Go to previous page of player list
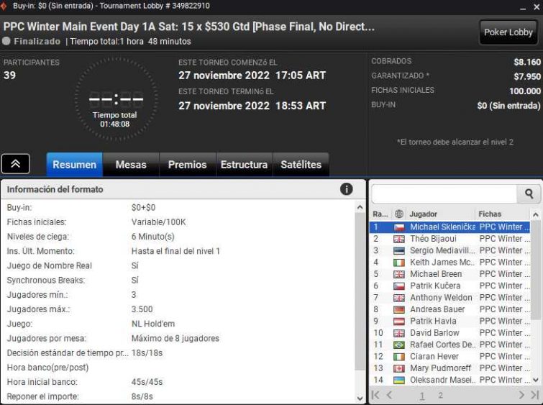This screenshot has width=543, height=405. (390, 395)
